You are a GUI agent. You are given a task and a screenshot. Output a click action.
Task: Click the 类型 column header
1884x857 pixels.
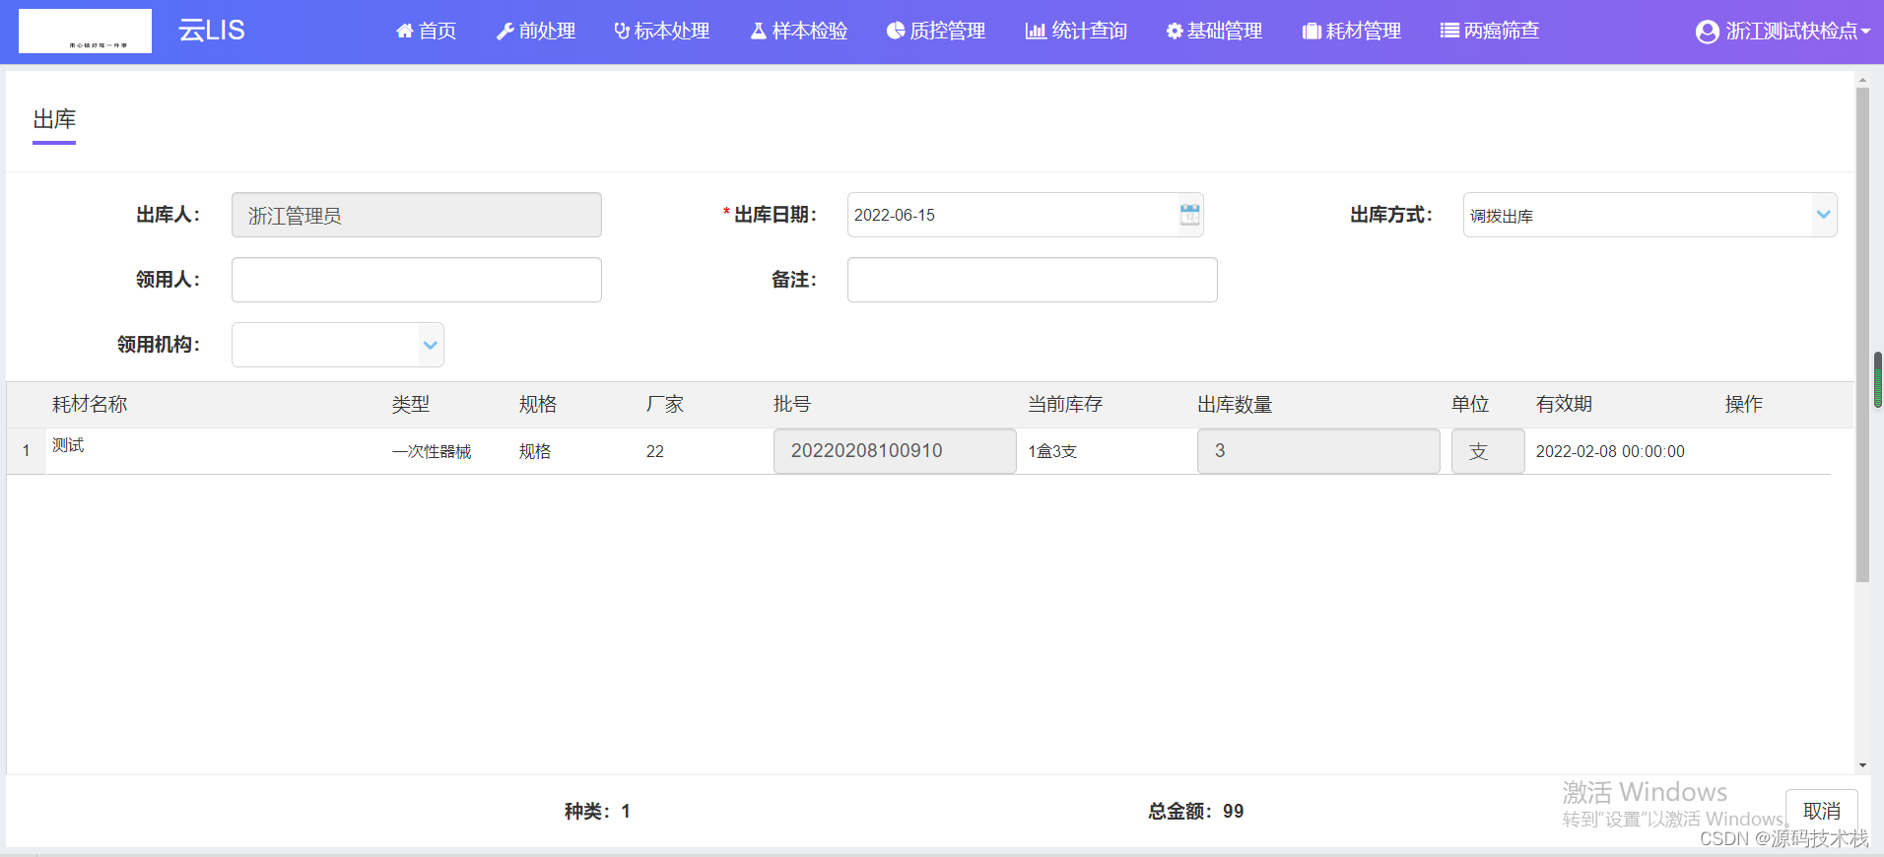410,404
